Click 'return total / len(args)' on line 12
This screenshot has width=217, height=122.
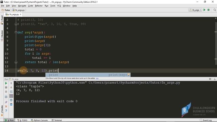47,62
